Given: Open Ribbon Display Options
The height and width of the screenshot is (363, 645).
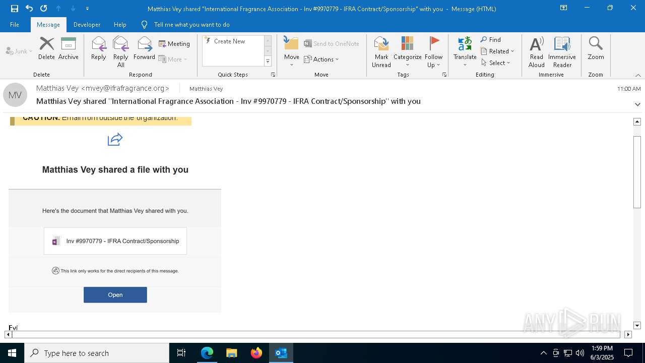Looking at the screenshot, I should (564, 8).
